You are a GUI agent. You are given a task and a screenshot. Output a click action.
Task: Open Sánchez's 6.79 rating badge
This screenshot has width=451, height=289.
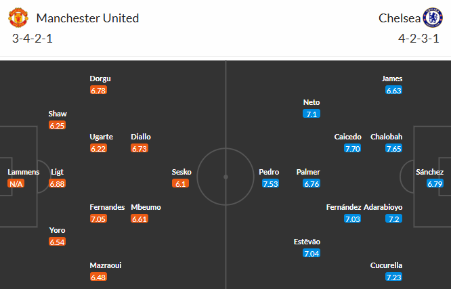(x=435, y=183)
